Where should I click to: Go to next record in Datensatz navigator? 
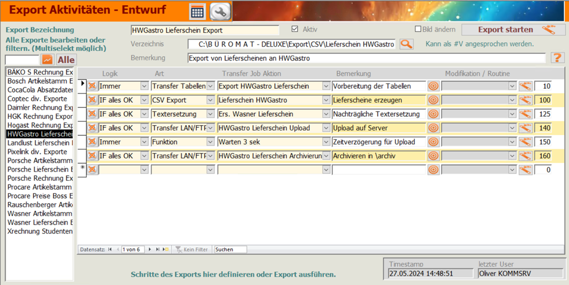tap(150, 249)
